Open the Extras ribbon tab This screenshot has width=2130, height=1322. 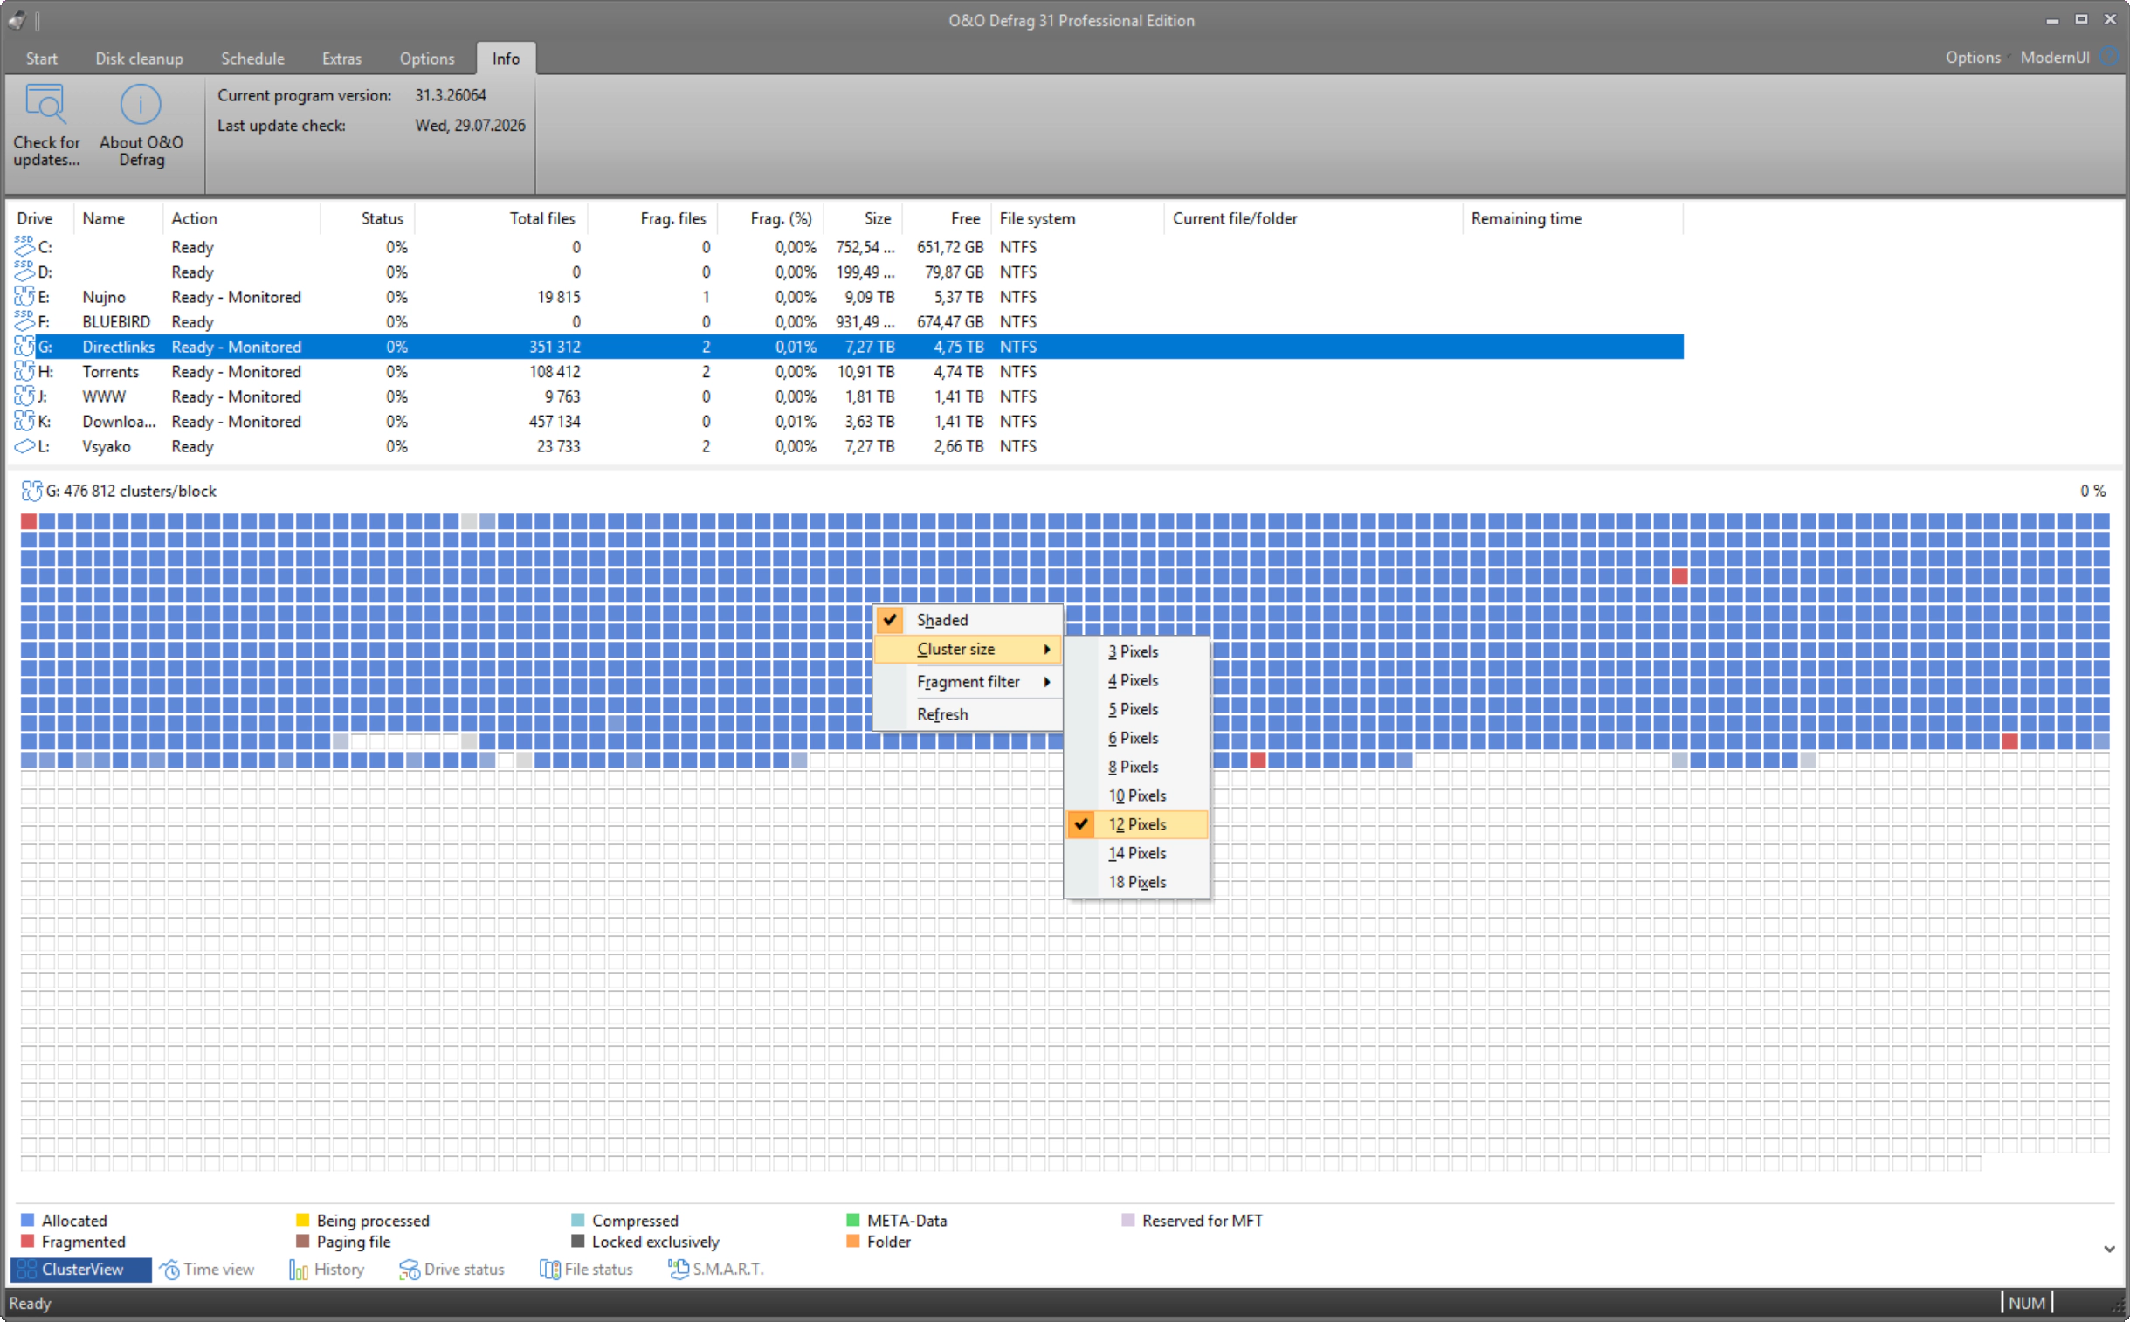point(341,59)
